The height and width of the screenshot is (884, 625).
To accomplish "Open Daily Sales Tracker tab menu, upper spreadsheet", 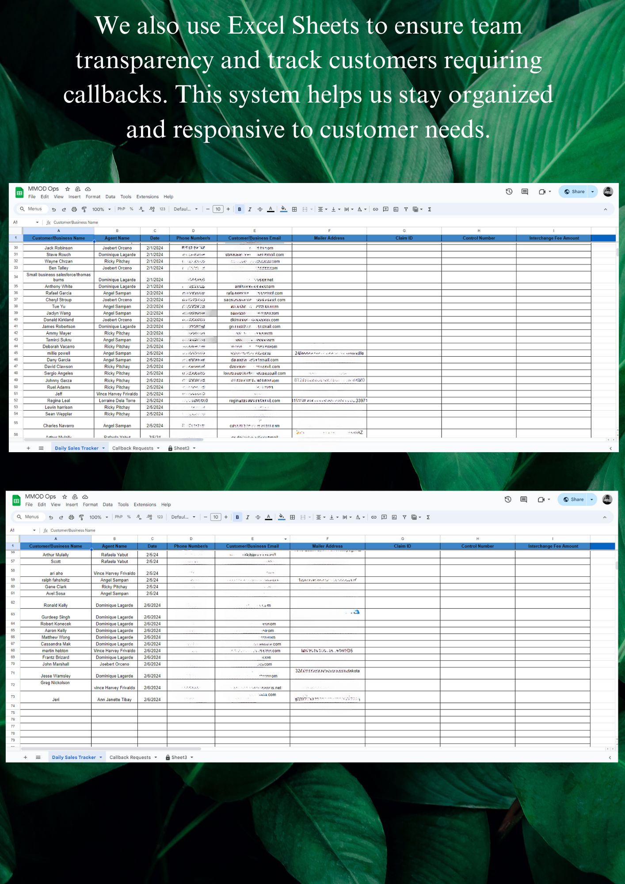I will 103,448.
